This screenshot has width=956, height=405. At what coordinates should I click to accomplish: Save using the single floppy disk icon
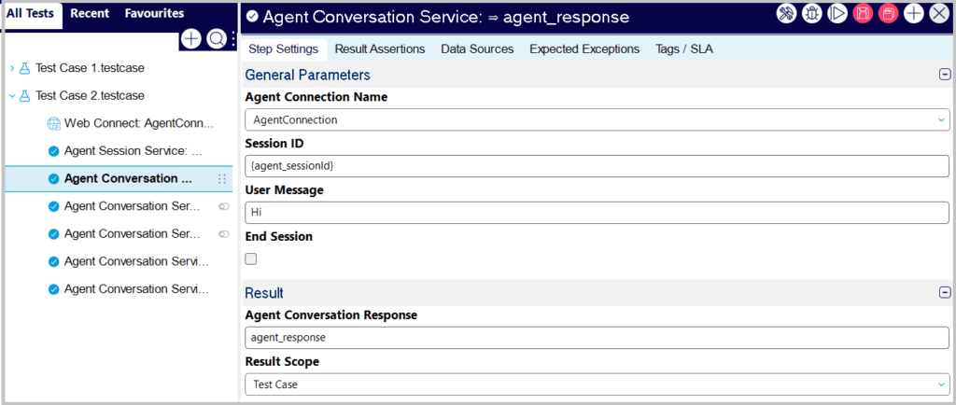863,14
